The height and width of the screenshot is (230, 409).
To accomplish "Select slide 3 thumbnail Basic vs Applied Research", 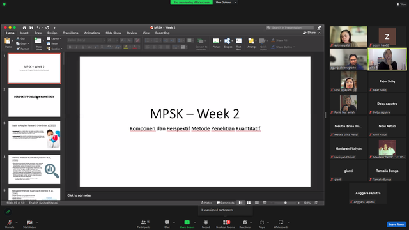I will [34, 135].
